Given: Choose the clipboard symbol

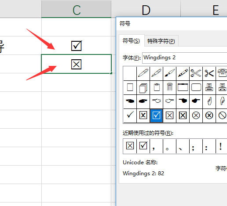Looking at the screenshot, I should coord(157,87).
